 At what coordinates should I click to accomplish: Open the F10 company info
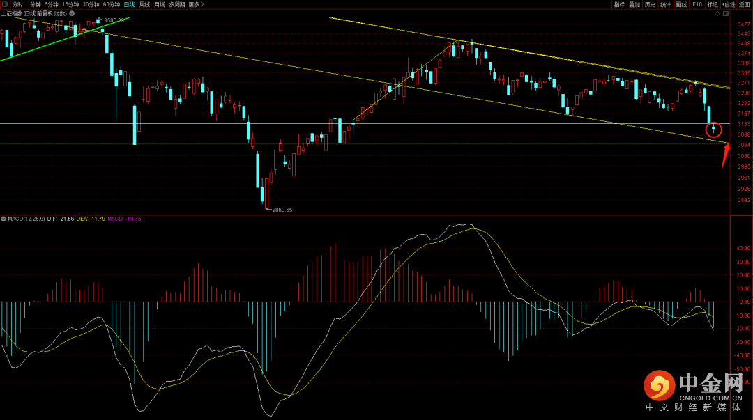(x=697, y=4)
